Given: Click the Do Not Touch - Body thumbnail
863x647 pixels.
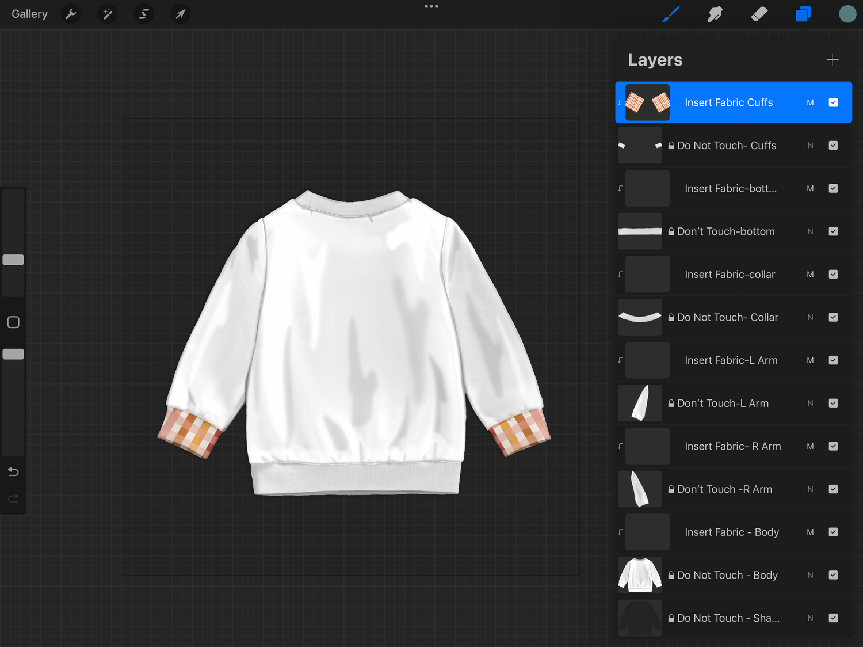Looking at the screenshot, I should [x=640, y=575].
